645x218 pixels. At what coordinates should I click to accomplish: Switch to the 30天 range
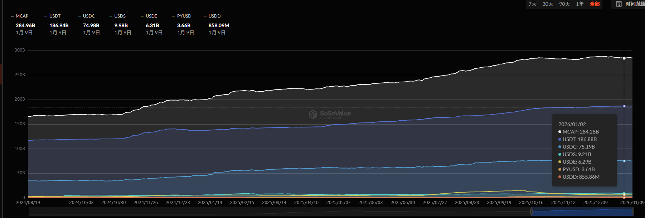point(548,4)
